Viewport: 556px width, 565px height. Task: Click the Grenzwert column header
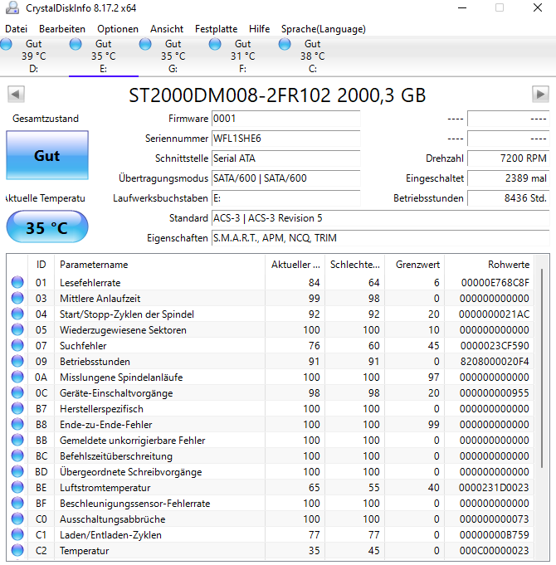pos(414,265)
